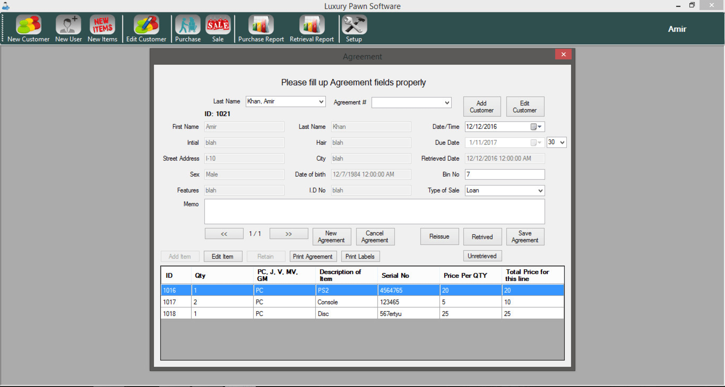Expand the Last Name combo box
This screenshot has width=725, height=387.
click(x=321, y=102)
